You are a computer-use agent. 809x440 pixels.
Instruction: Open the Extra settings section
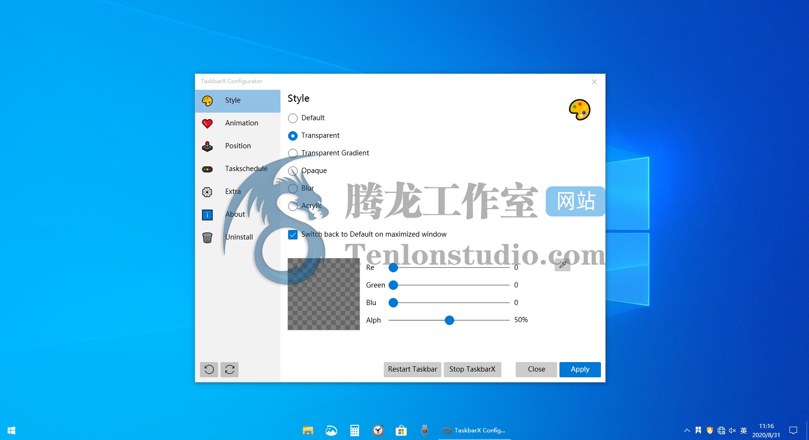238,192
